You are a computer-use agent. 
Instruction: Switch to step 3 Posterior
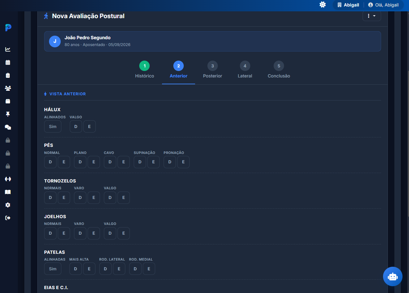tap(213, 70)
